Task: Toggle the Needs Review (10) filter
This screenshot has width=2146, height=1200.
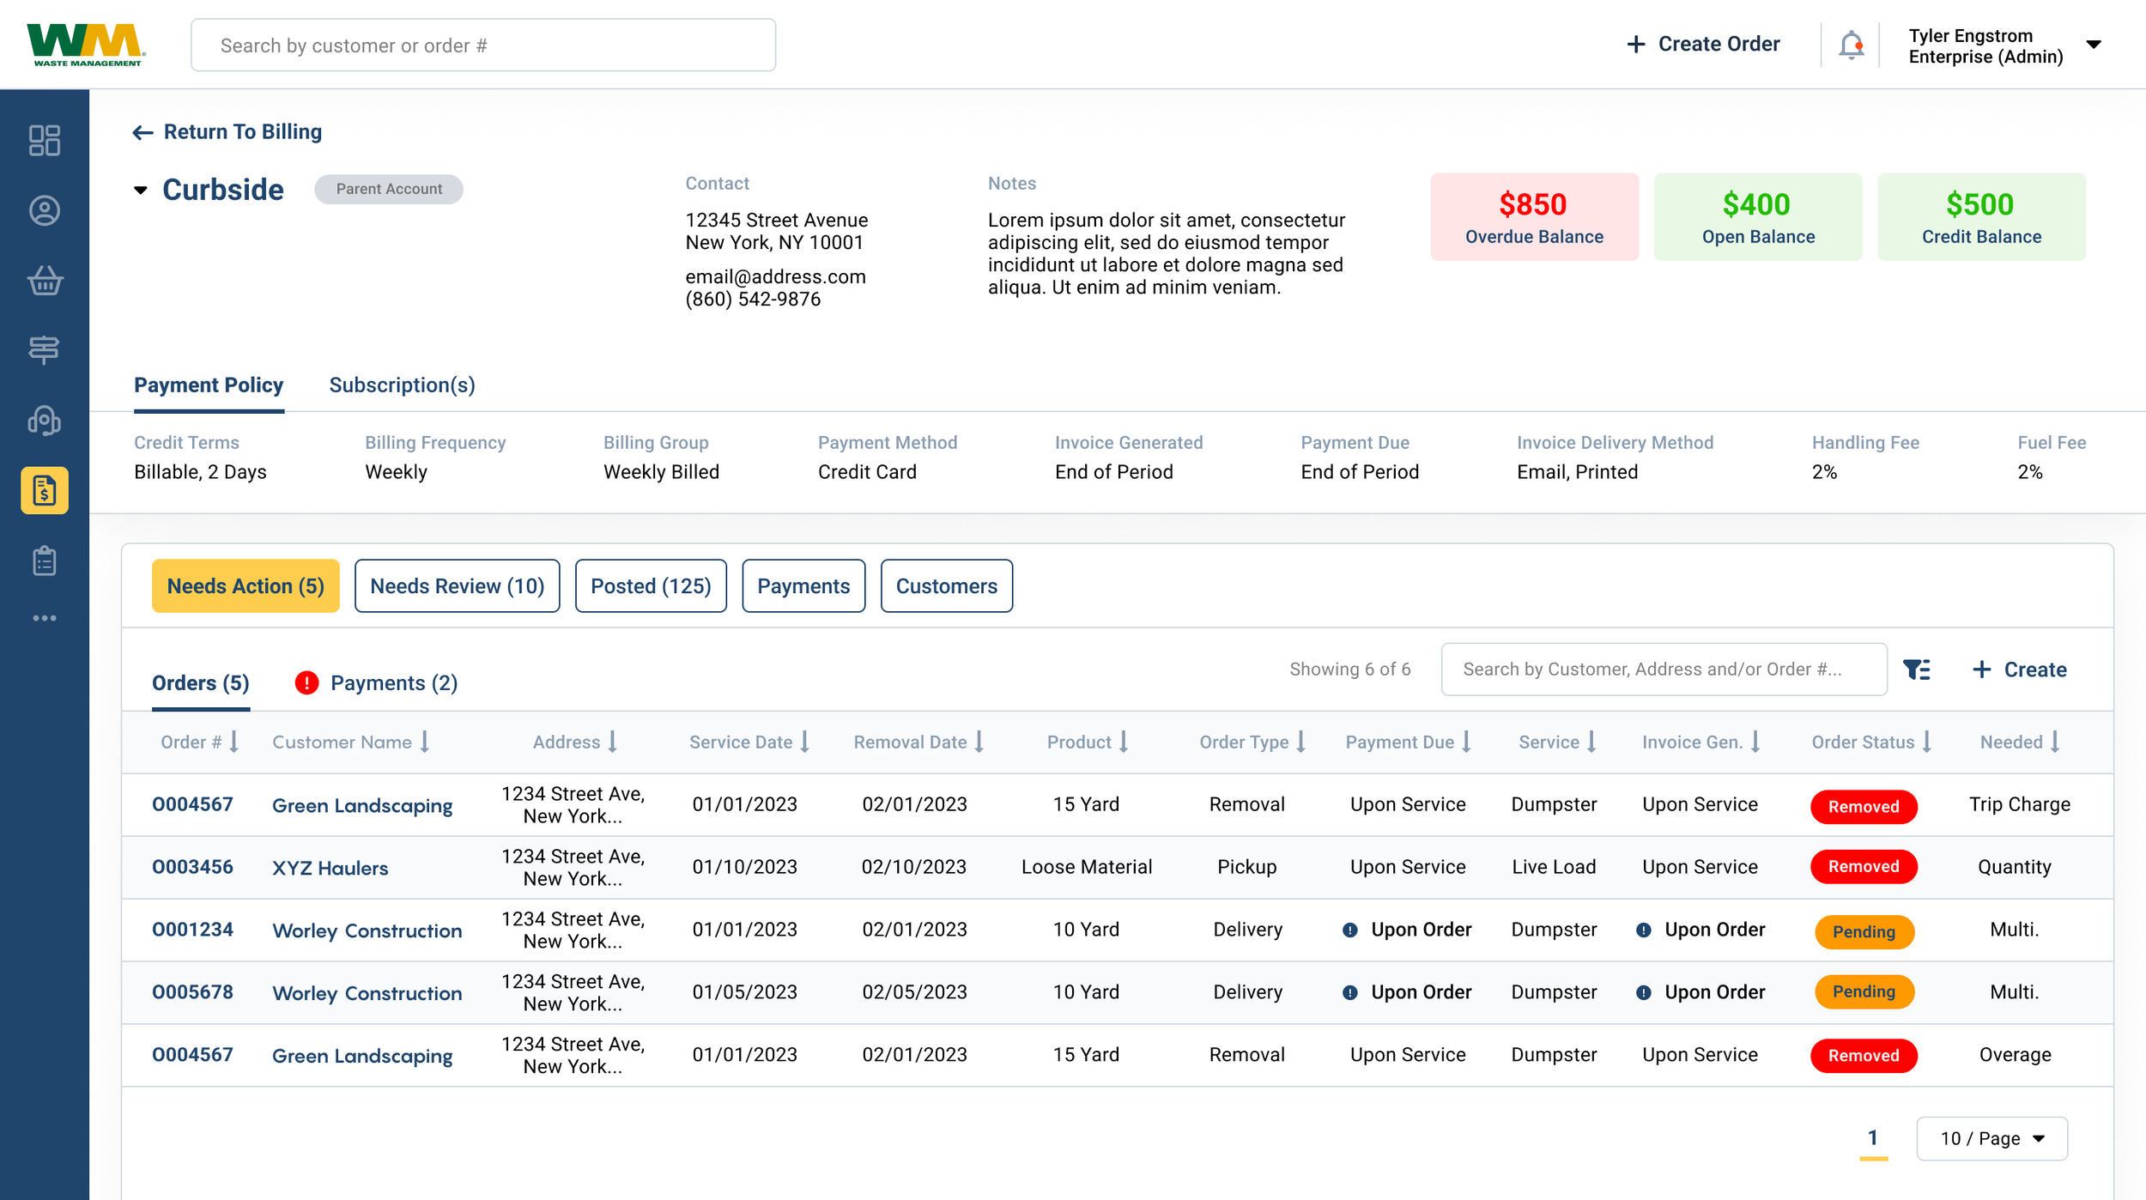Action: (457, 585)
